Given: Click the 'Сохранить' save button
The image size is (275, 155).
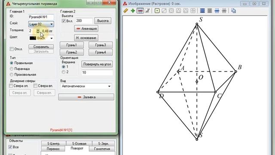Looking at the screenshot, I should coord(41,47).
